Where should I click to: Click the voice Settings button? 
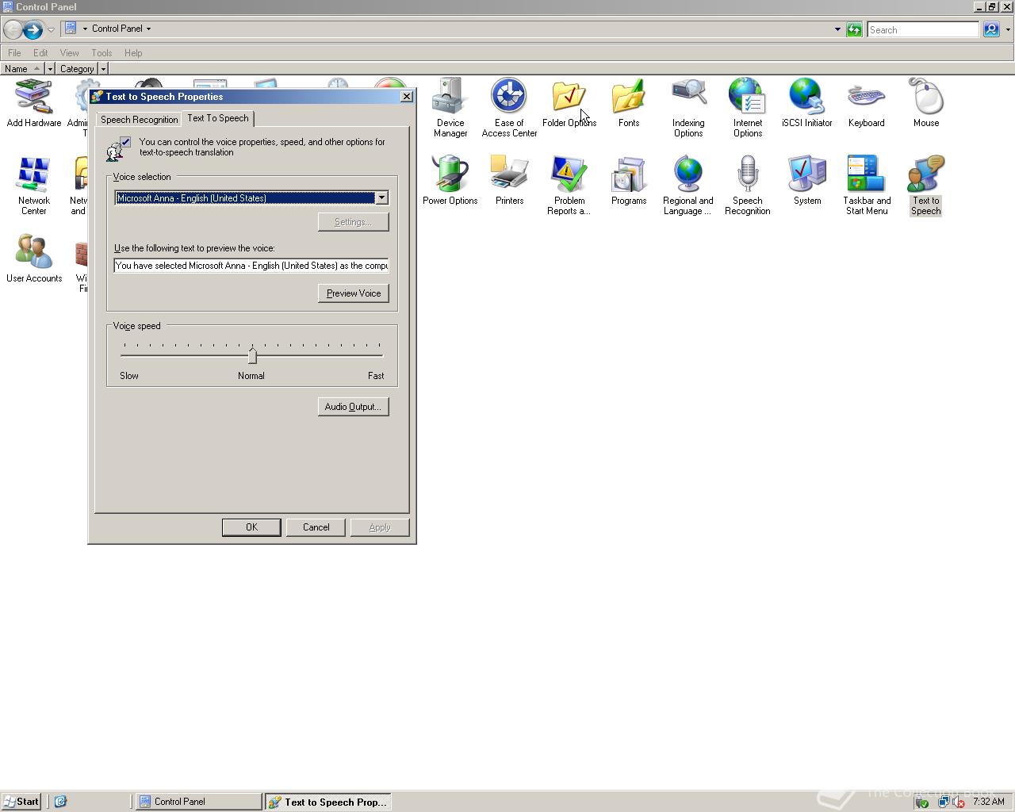(x=353, y=222)
